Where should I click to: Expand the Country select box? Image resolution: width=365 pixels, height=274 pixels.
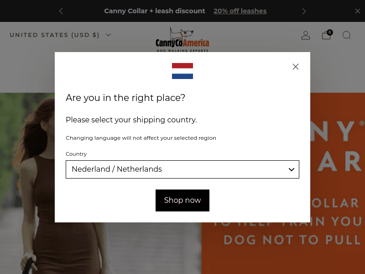click(182, 169)
